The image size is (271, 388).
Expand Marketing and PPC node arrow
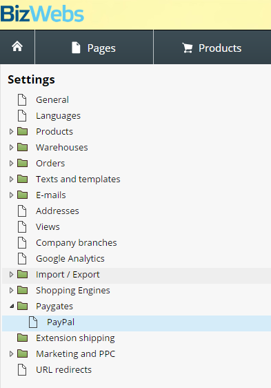[11, 354]
